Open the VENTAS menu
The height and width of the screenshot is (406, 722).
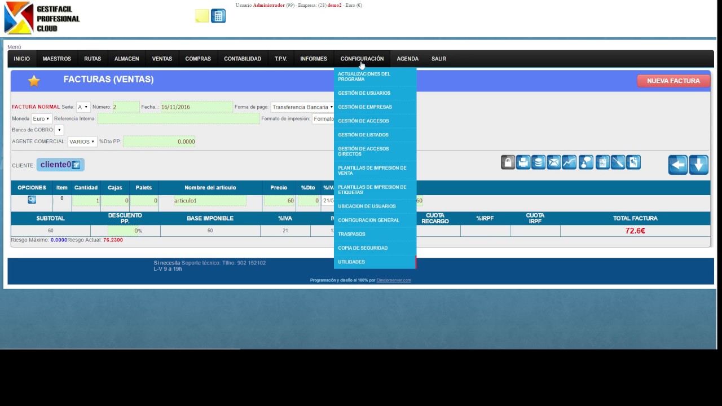coord(162,59)
